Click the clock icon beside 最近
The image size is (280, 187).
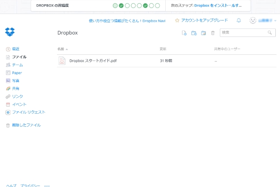(x=8, y=49)
